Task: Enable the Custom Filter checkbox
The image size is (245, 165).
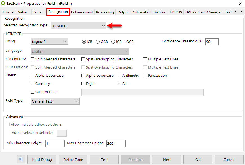Action: (x=33, y=92)
